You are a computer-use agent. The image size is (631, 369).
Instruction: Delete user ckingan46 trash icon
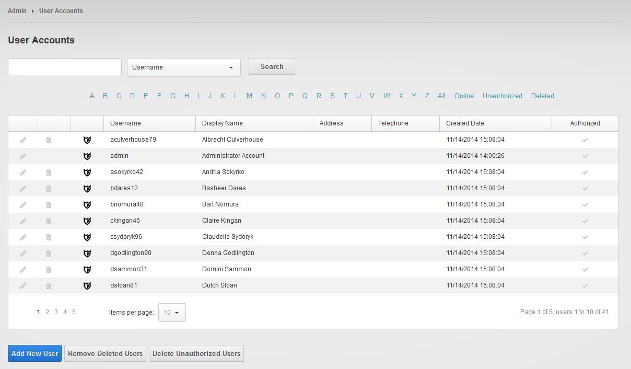tap(49, 221)
